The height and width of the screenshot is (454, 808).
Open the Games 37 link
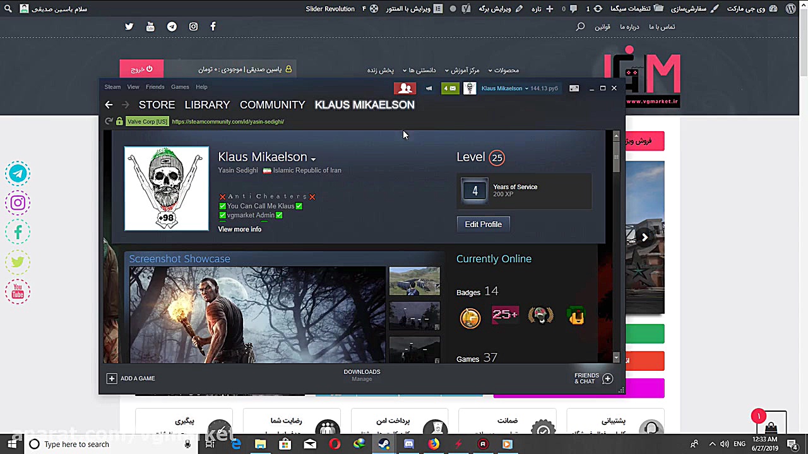point(477,358)
